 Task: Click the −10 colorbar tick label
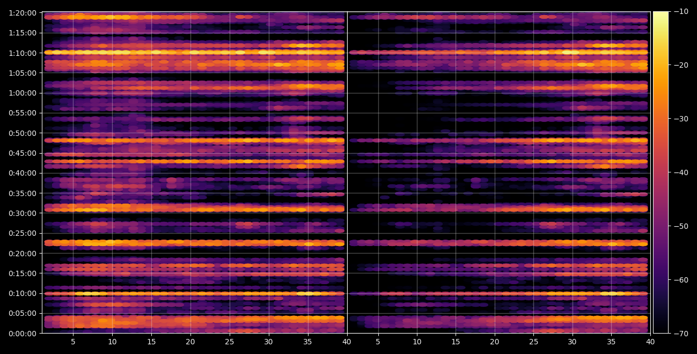(680, 11)
